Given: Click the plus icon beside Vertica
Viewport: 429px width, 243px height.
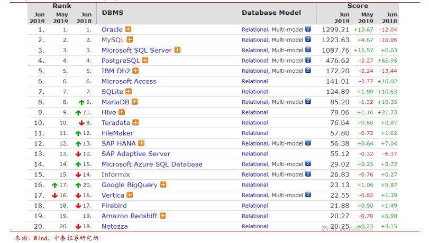Looking at the screenshot, I should [x=130, y=195].
